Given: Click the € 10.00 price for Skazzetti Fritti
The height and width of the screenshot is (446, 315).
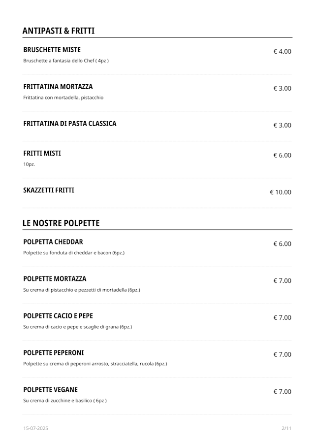Looking at the screenshot, I should click(280, 192).
